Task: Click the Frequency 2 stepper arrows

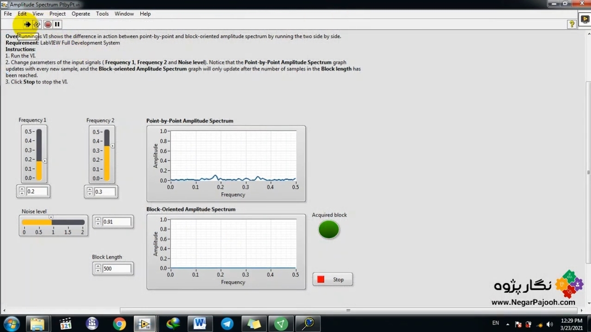Action: pyautogui.click(x=90, y=192)
